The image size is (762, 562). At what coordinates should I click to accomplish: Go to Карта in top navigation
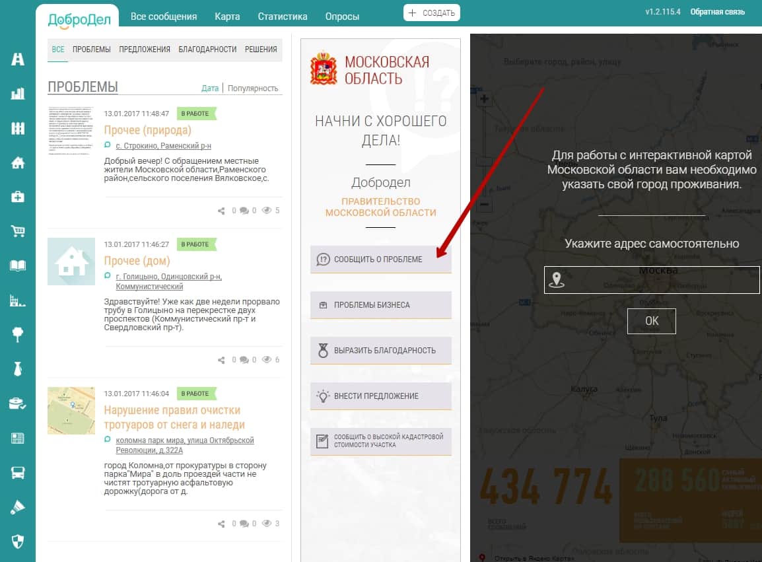227,17
